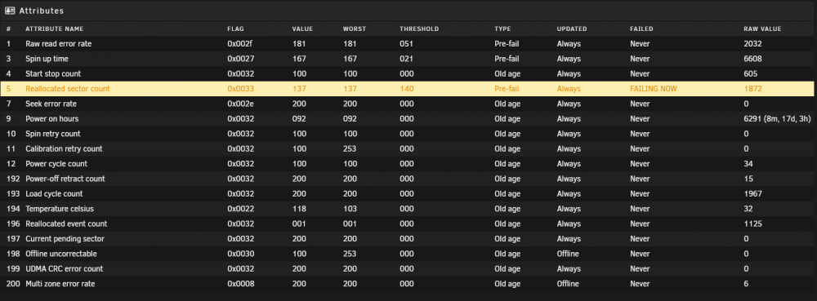This screenshot has height=301, width=817.
Task: Click the Worst column header
Action: pyautogui.click(x=355, y=29)
